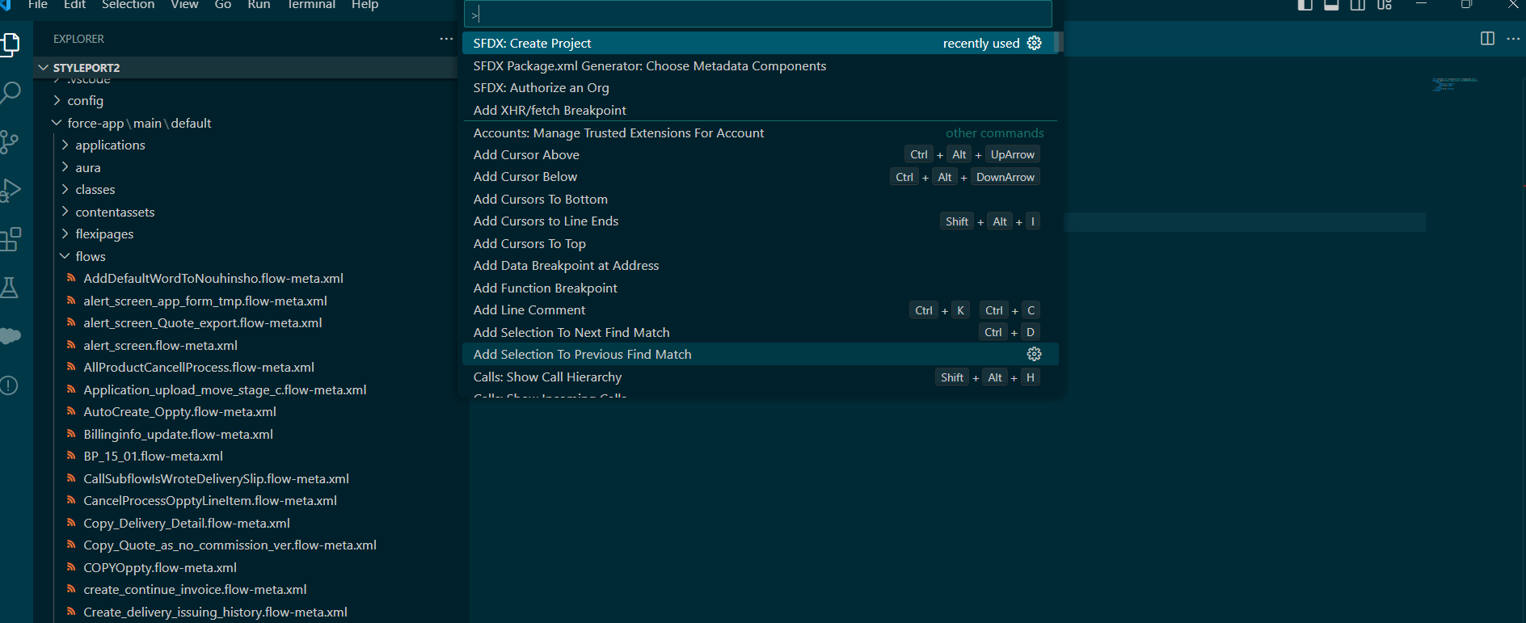The height and width of the screenshot is (623, 1526).
Task: Expand the applications folder
Action: click(246, 145)
